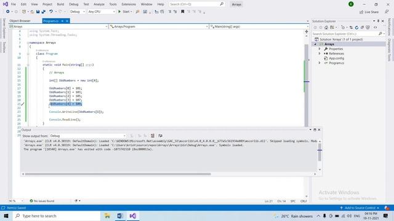Click the View Code icon in Solution Explorer

[375, 28]
